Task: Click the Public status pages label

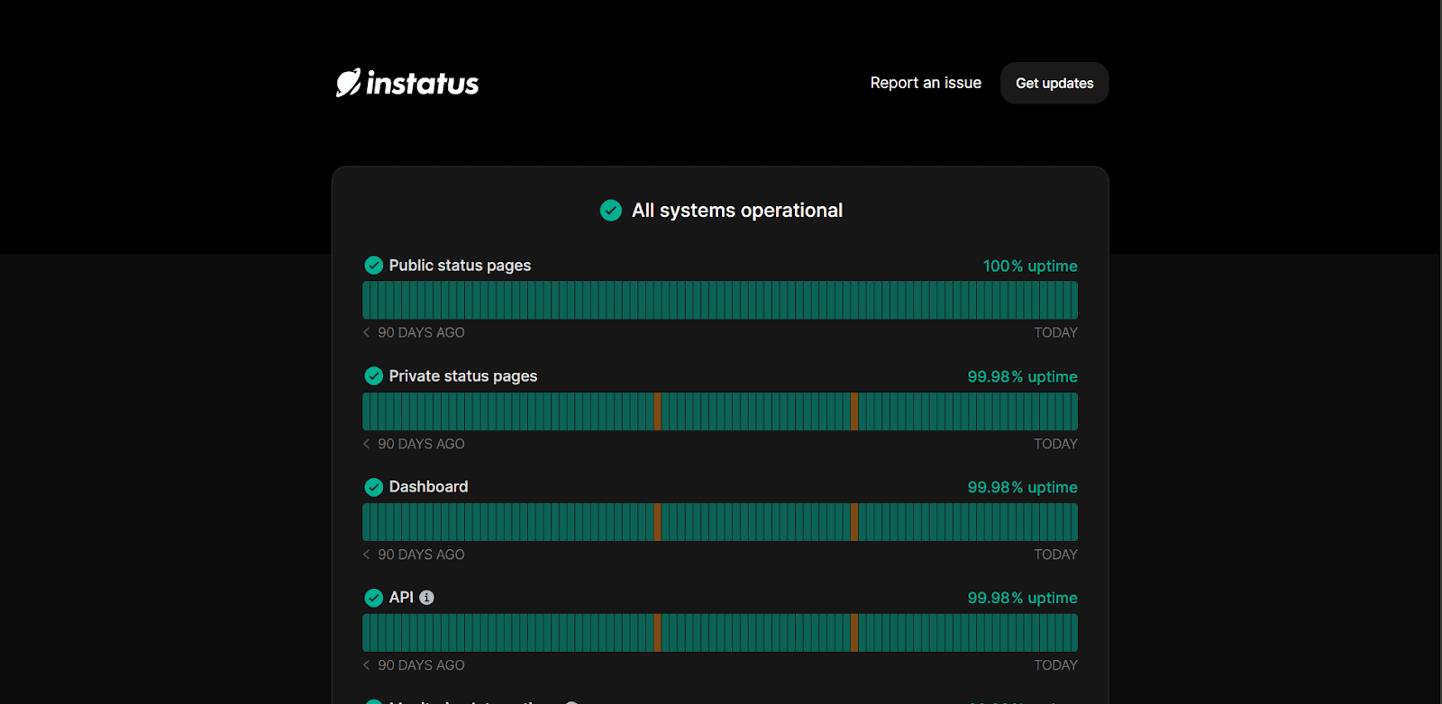Action: [460, 266]
